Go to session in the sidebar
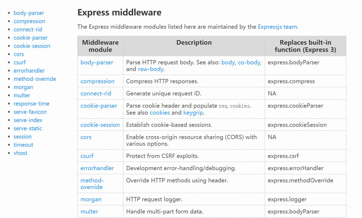362x218 pixels. coord(23,137)
